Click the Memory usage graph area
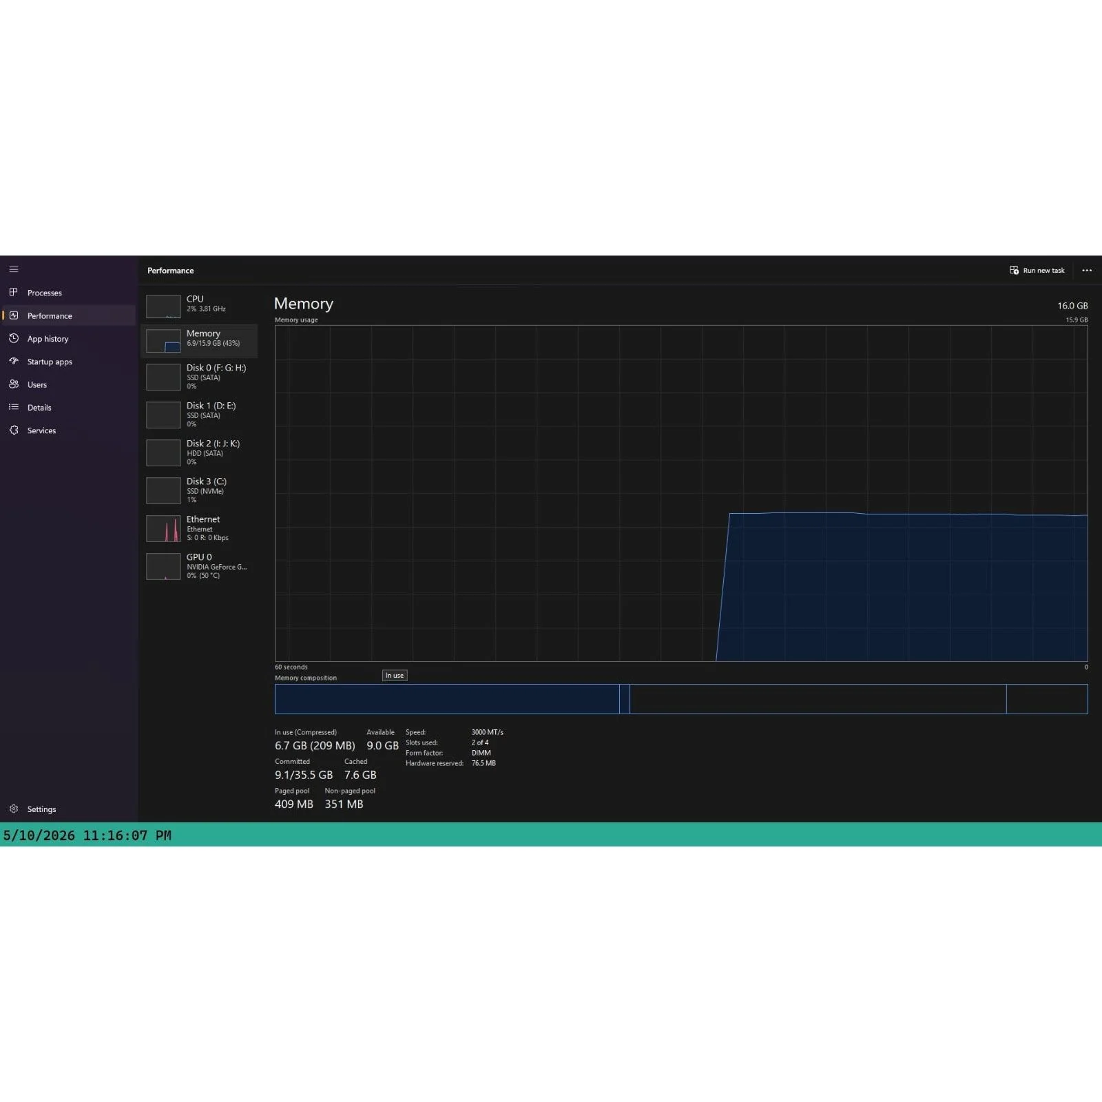The height and width of the screenshot is (1102, 1102). pyautogui.click(x=681, y=493)
